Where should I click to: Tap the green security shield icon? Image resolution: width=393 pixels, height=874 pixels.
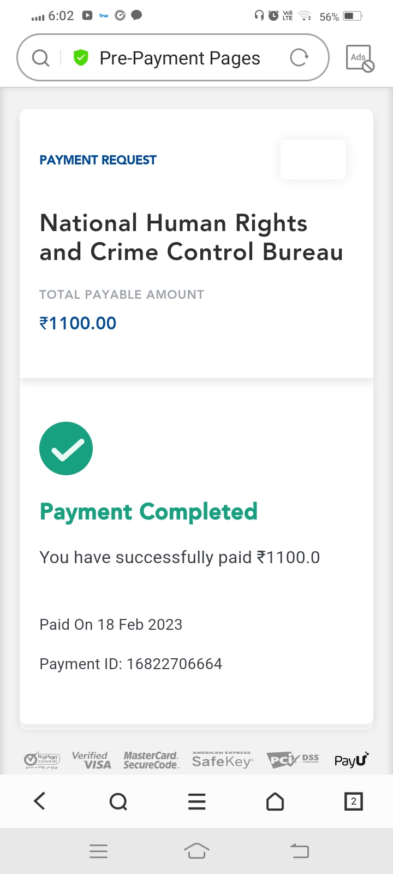point(81,57)
